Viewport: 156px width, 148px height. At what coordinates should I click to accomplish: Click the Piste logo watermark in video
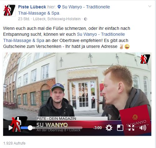point(145,59)
